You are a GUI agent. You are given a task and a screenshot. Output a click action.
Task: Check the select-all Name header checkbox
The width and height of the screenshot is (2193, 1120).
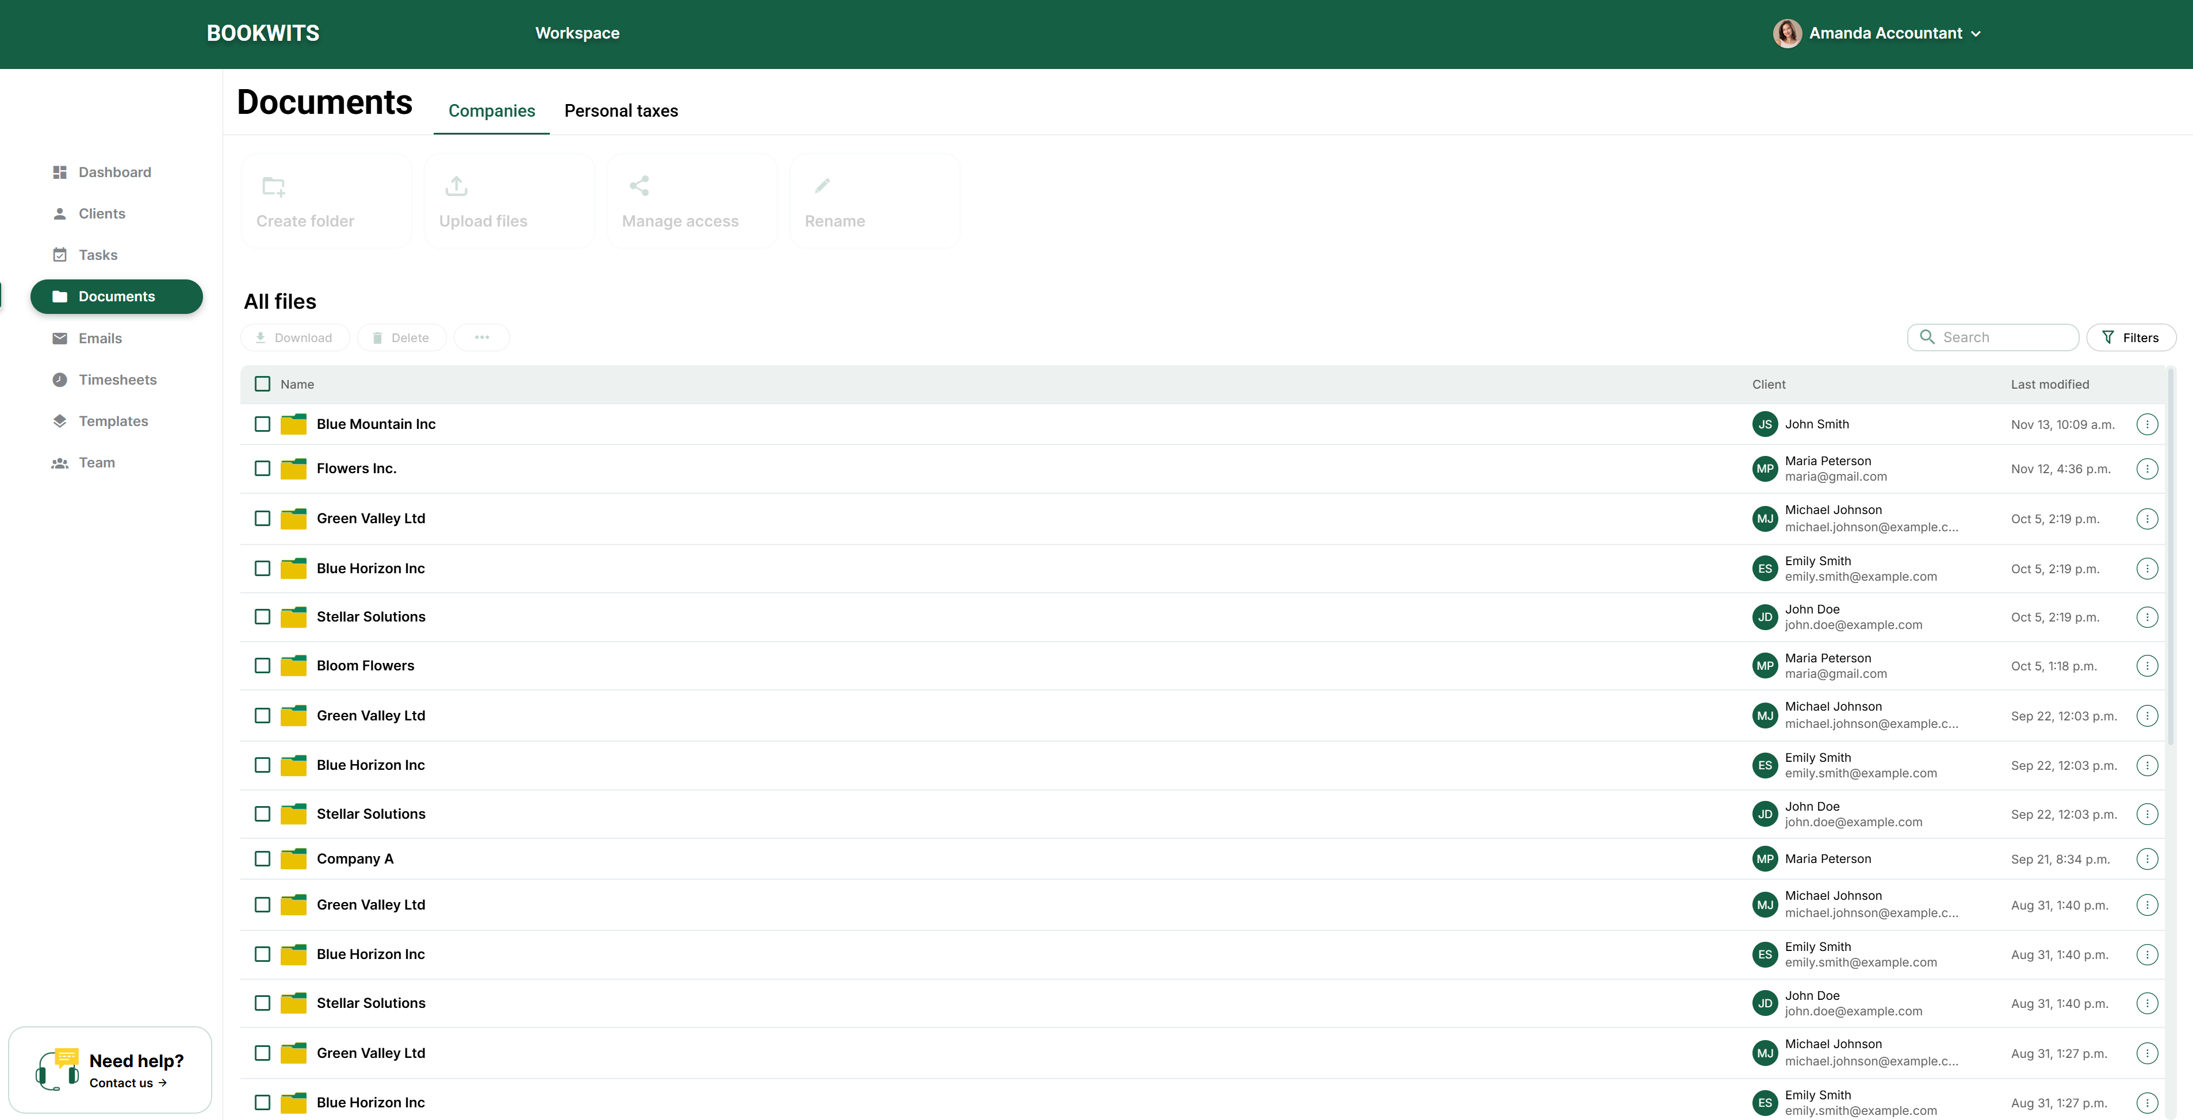pos(262,384)
